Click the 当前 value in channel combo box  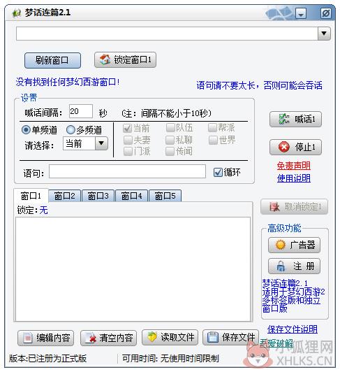coord(74,144)
